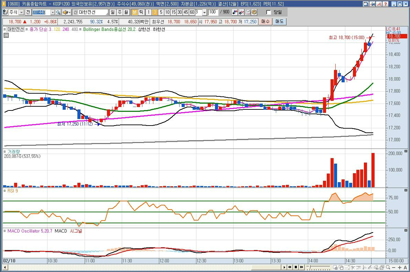Collapse the 거래량 volume panel corner button
Image resolution: width=410 pixels, height=272 pixels.
tap(406, 151)
